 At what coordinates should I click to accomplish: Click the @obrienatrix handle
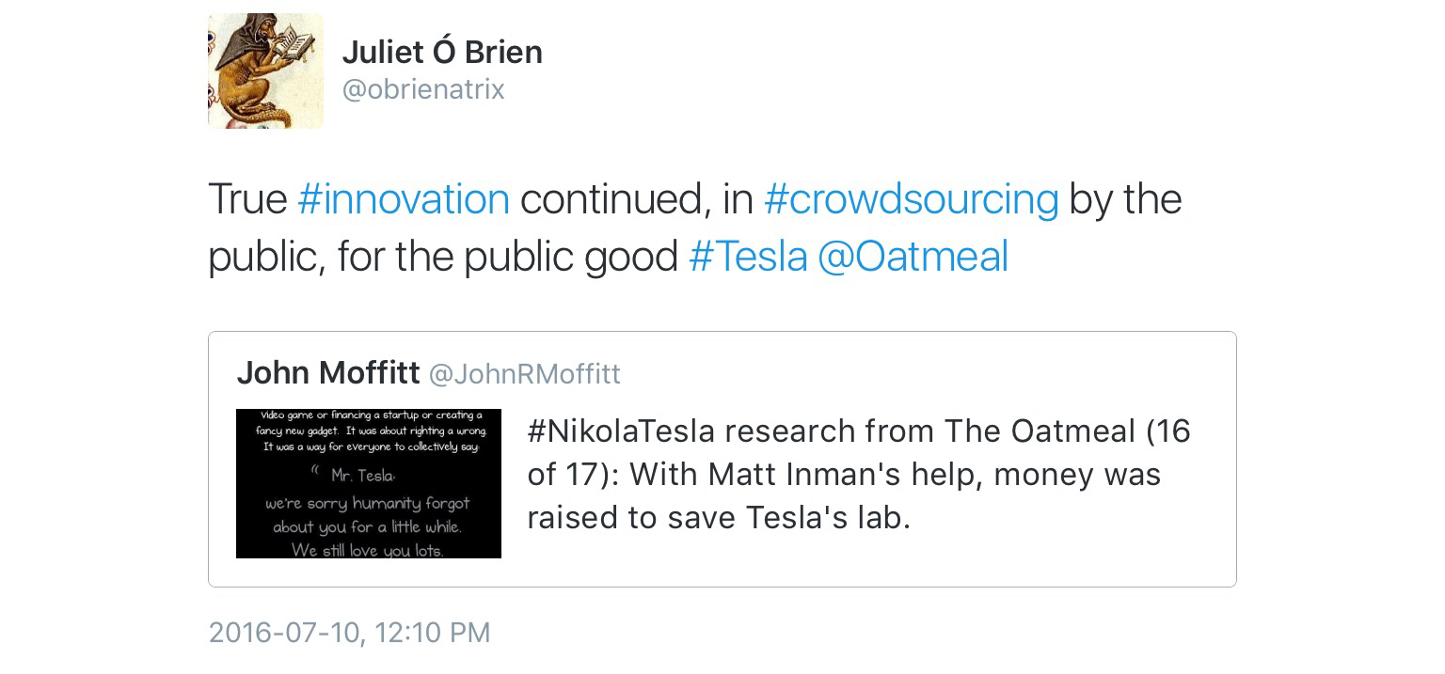423,89
